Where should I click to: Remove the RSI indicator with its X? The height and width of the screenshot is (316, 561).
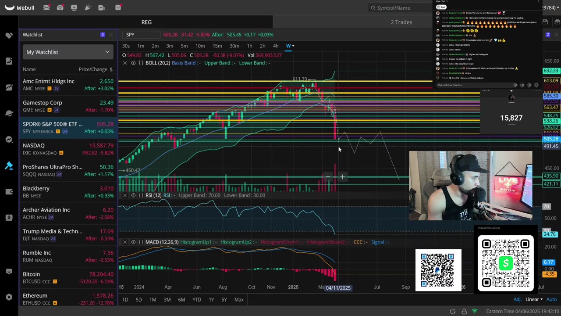(x=125, y=195)
